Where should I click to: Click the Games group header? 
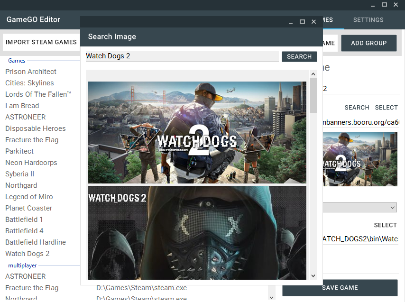pyautogui.click(x=17, y=61)
